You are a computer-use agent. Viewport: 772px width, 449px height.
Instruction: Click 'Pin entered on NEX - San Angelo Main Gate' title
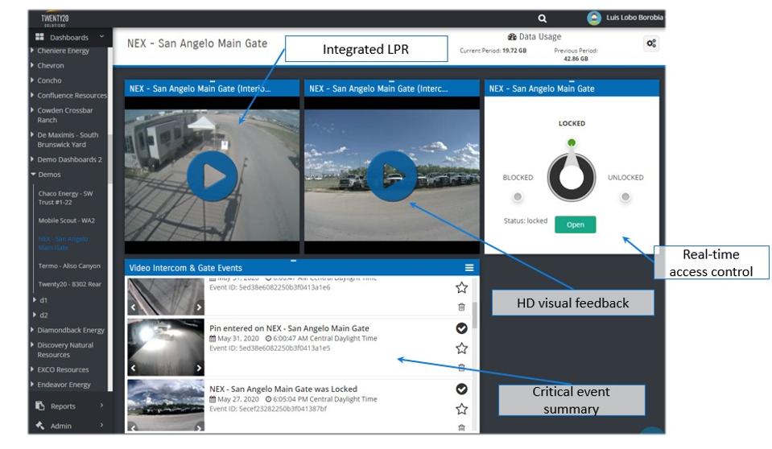289,327
